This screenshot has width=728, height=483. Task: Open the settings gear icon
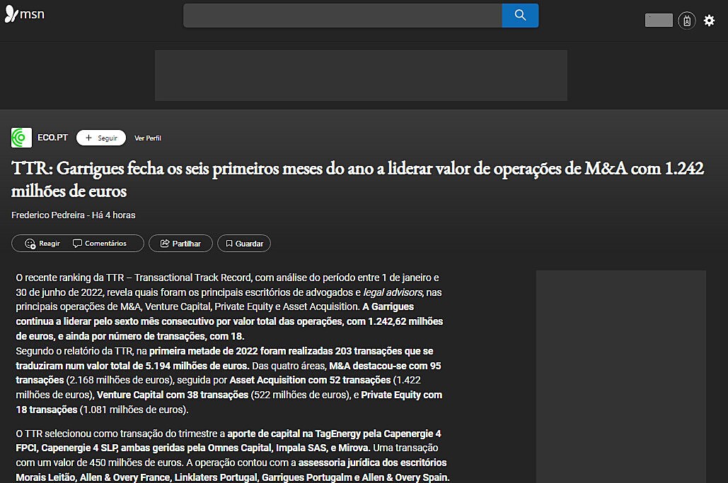pos(709,20)
